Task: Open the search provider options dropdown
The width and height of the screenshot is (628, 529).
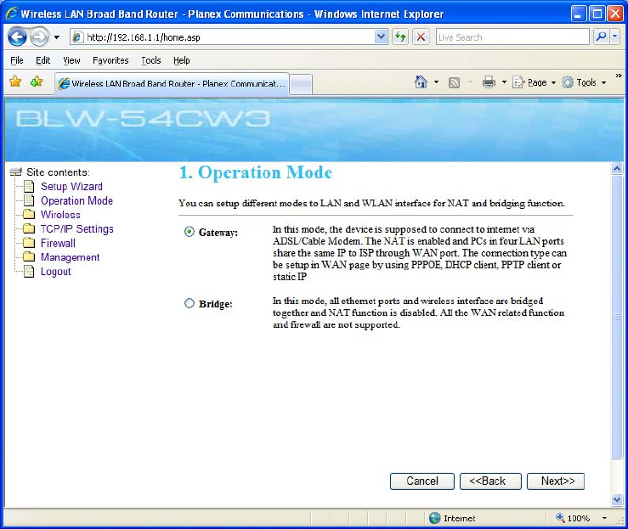Action: pyautogui.click(x=615, y=37)
